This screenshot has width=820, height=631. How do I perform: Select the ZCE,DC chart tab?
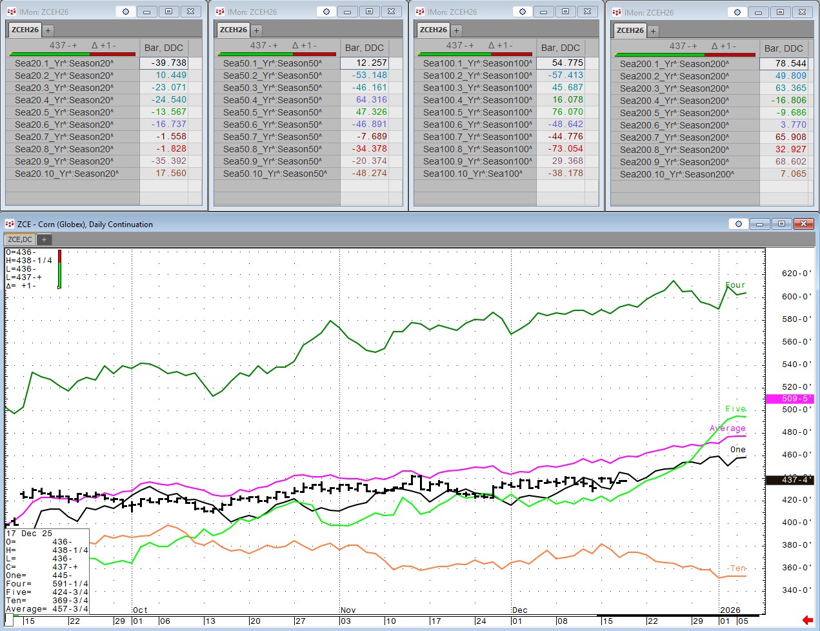[20, 239]
